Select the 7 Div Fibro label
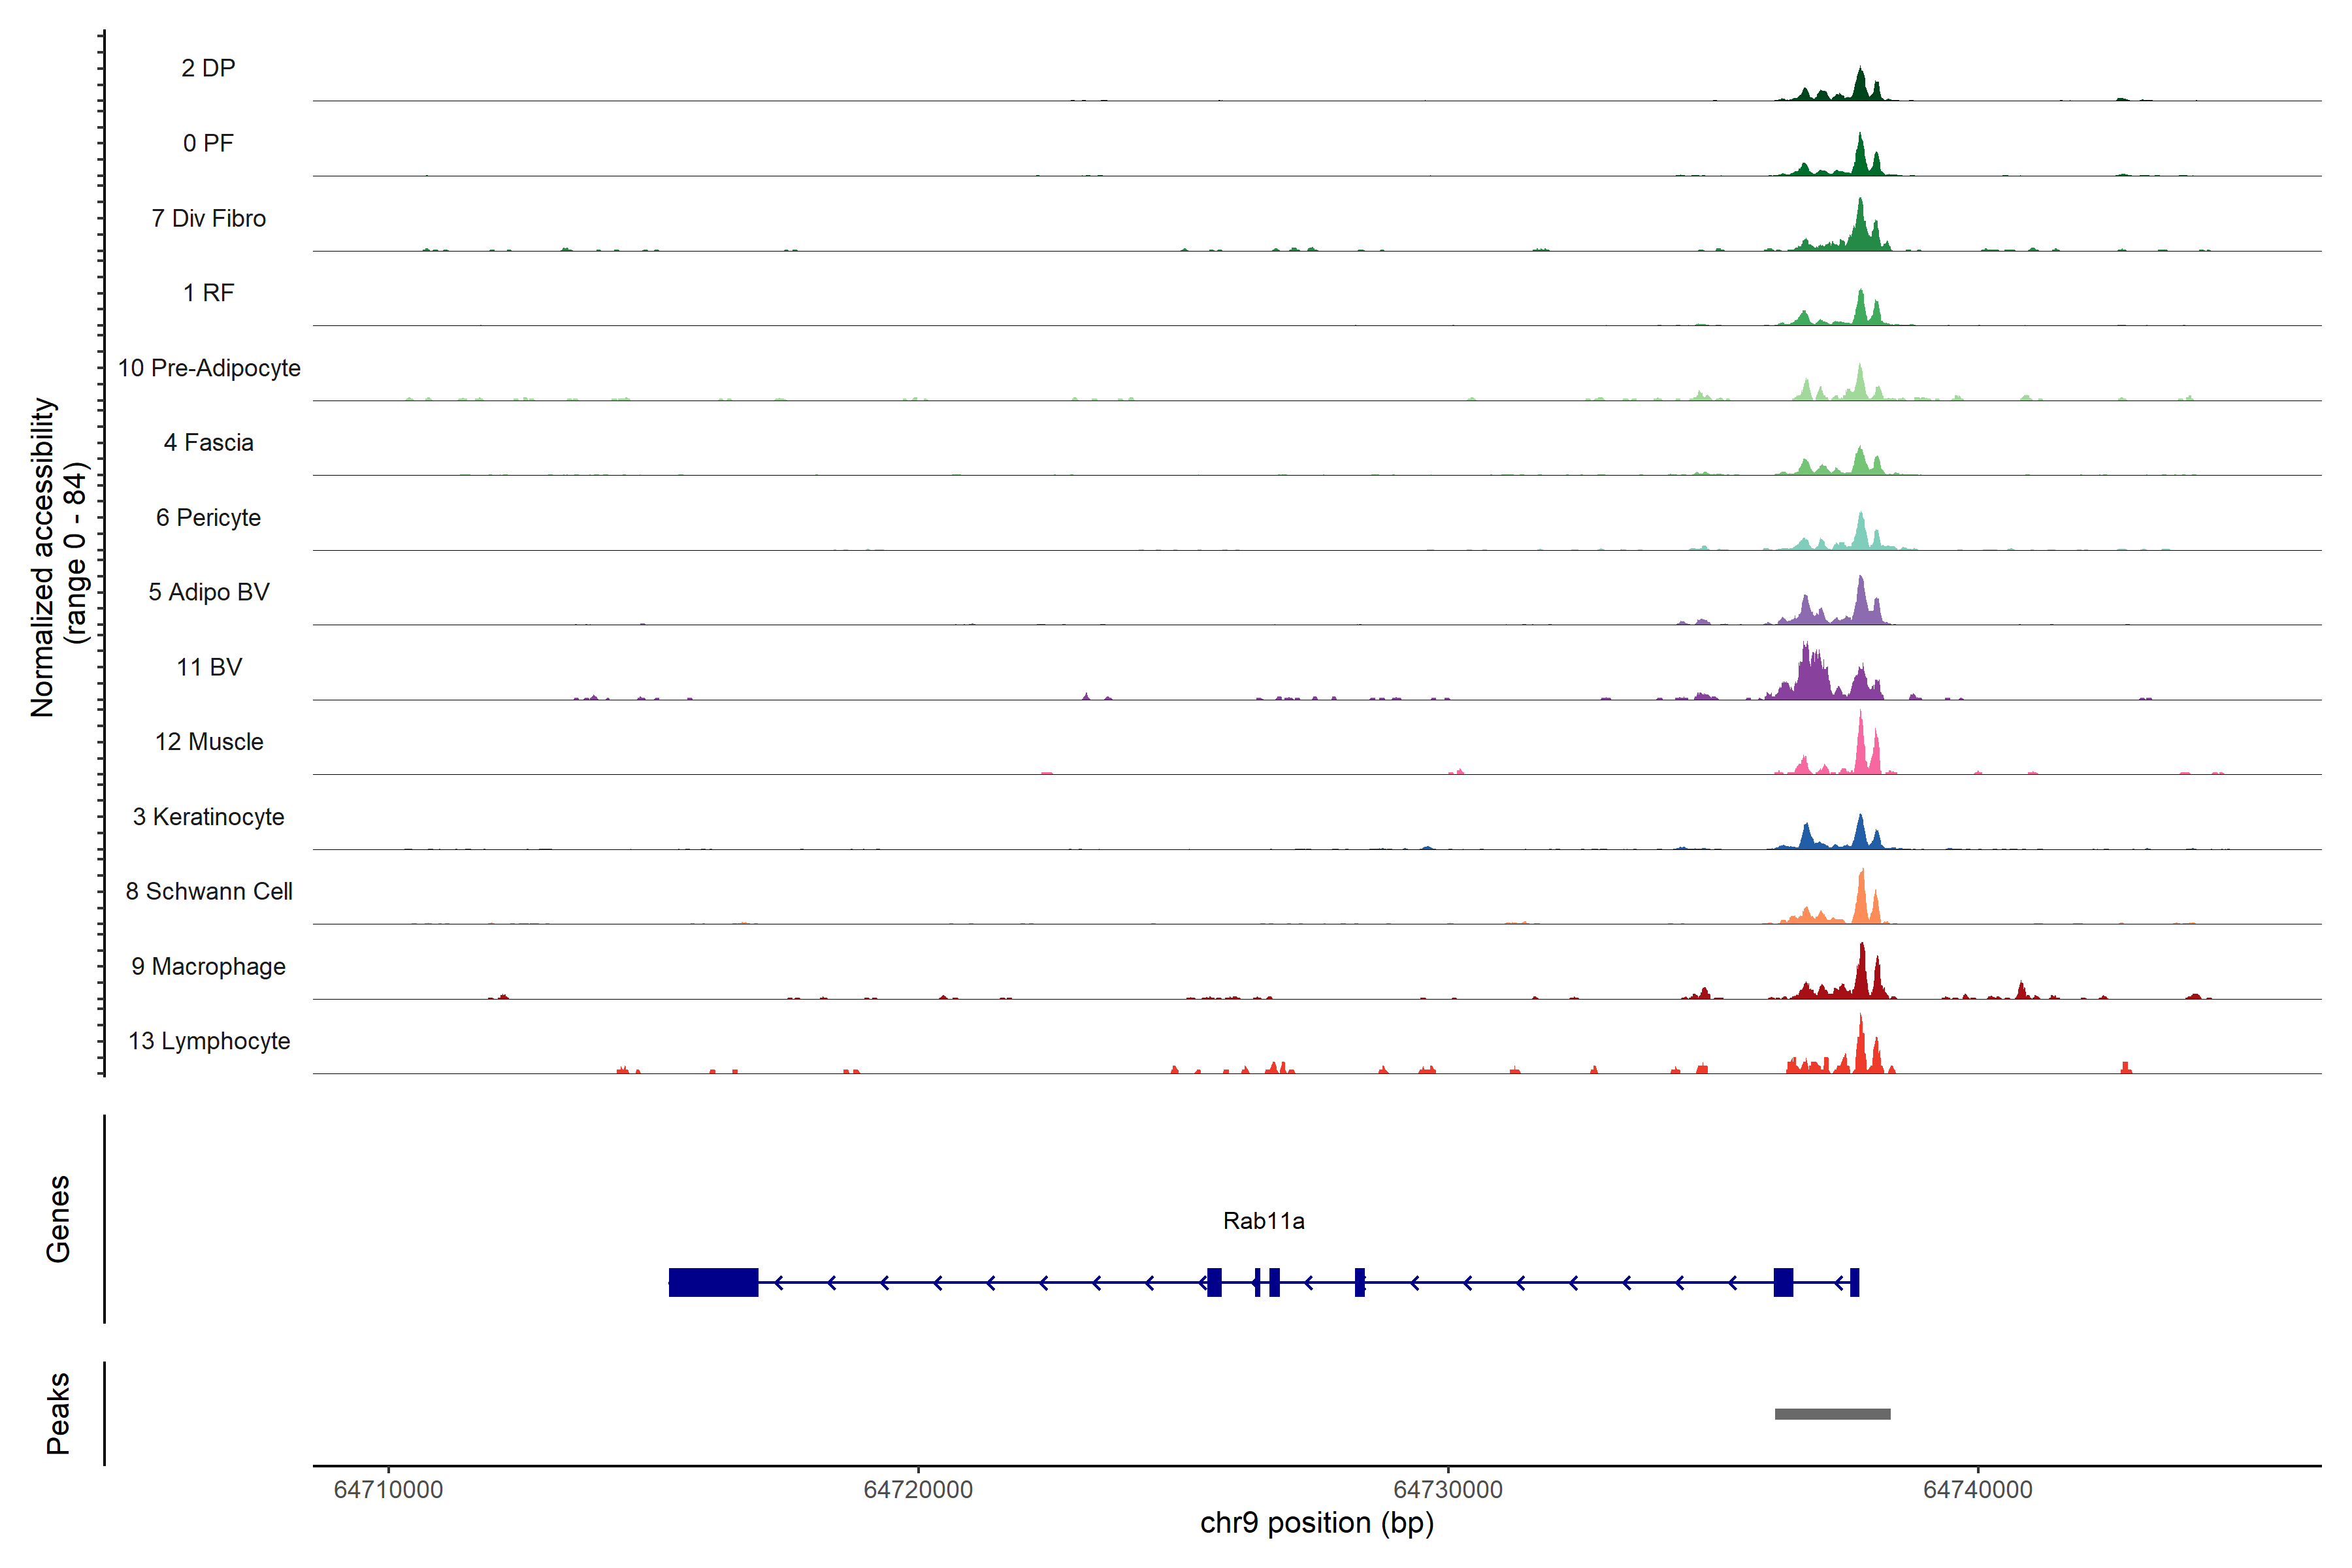Viewport: 2352px width, 1568px height. 208,218
